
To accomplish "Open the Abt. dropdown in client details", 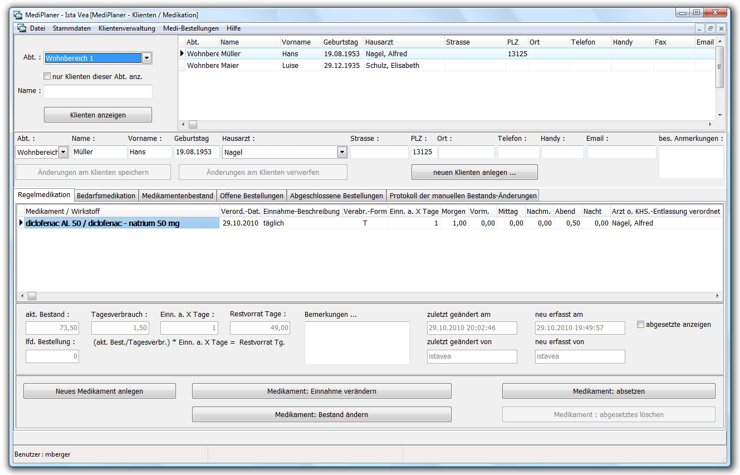I will tap(63, 152).
